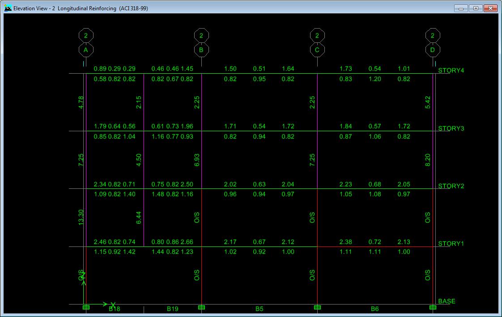The image size is (502, 317).
Task: Click column reinforcing value 4.50
Action: pos(139,160)
